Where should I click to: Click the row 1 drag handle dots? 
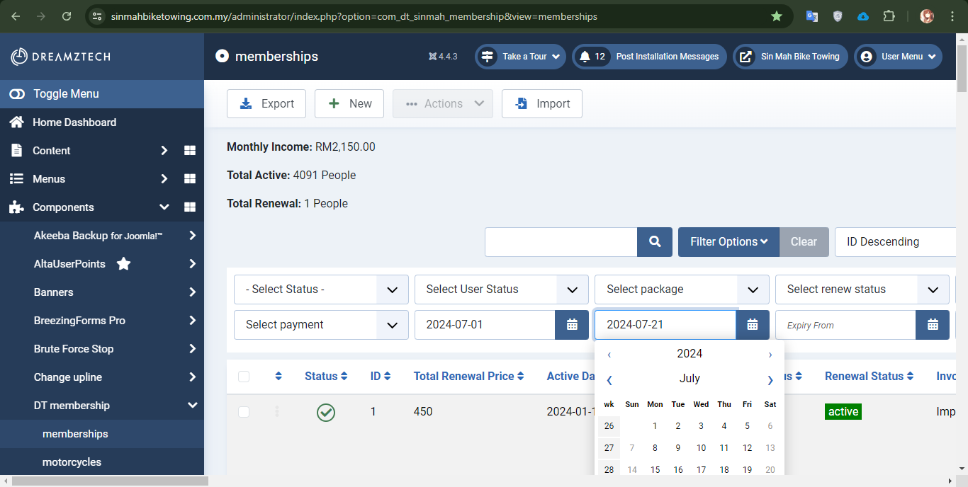(x=277, y=411)
